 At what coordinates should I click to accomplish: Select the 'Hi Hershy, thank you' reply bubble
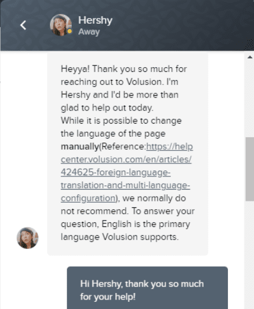pos(147,288)
